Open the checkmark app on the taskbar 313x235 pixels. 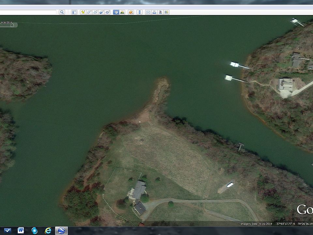click(x=7, y=231)
